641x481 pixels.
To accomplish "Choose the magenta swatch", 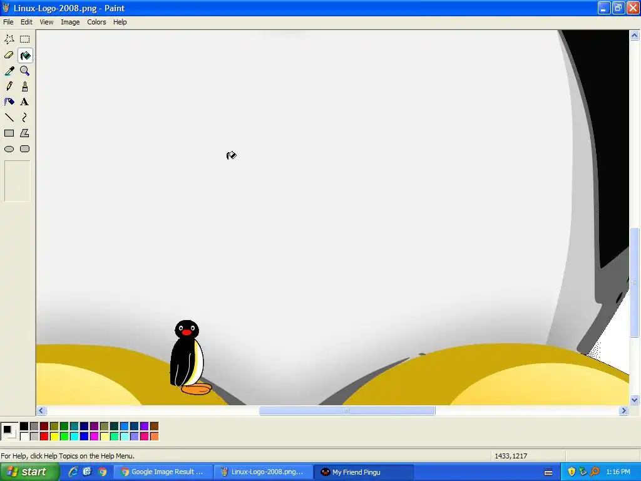I will pyautogui.click(x=94, y=437).
